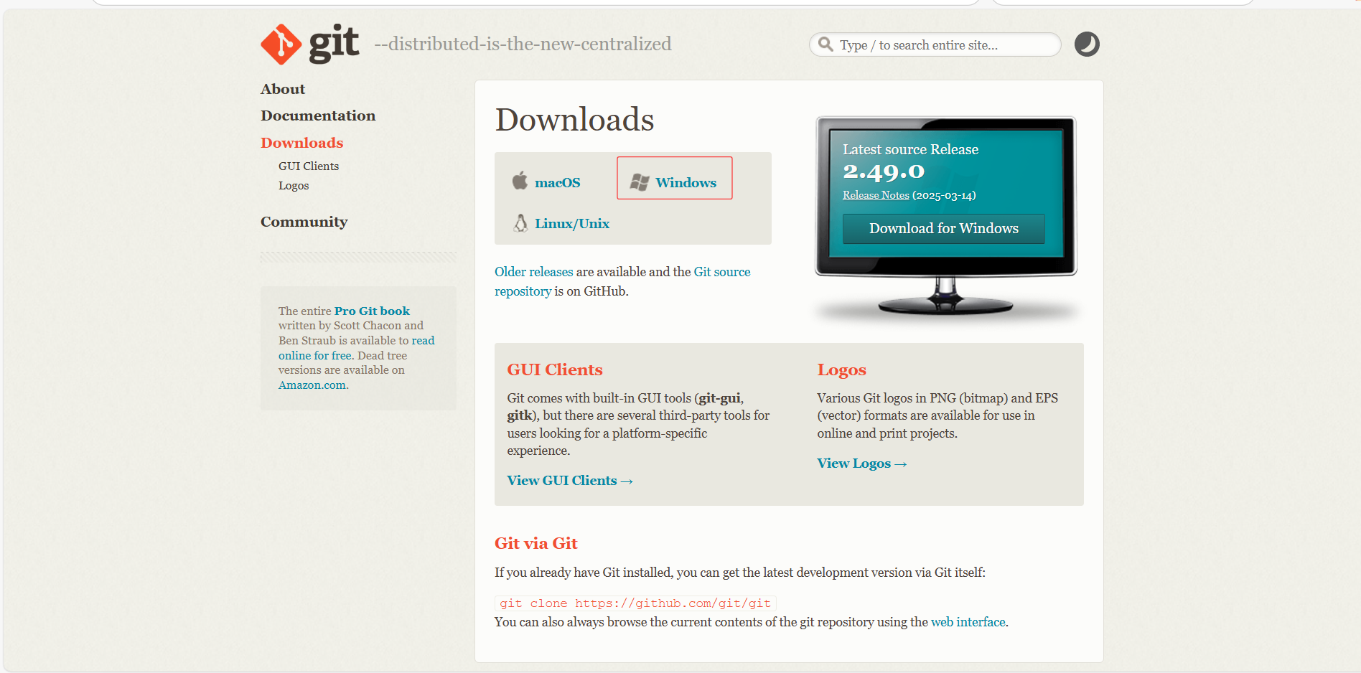Click the Linux penguin icon
This screenshot has width=1361, height=673.
(520, 223)
